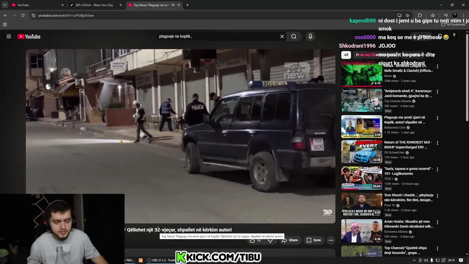Bookmark this tab with the star icon

click(407, 15)
